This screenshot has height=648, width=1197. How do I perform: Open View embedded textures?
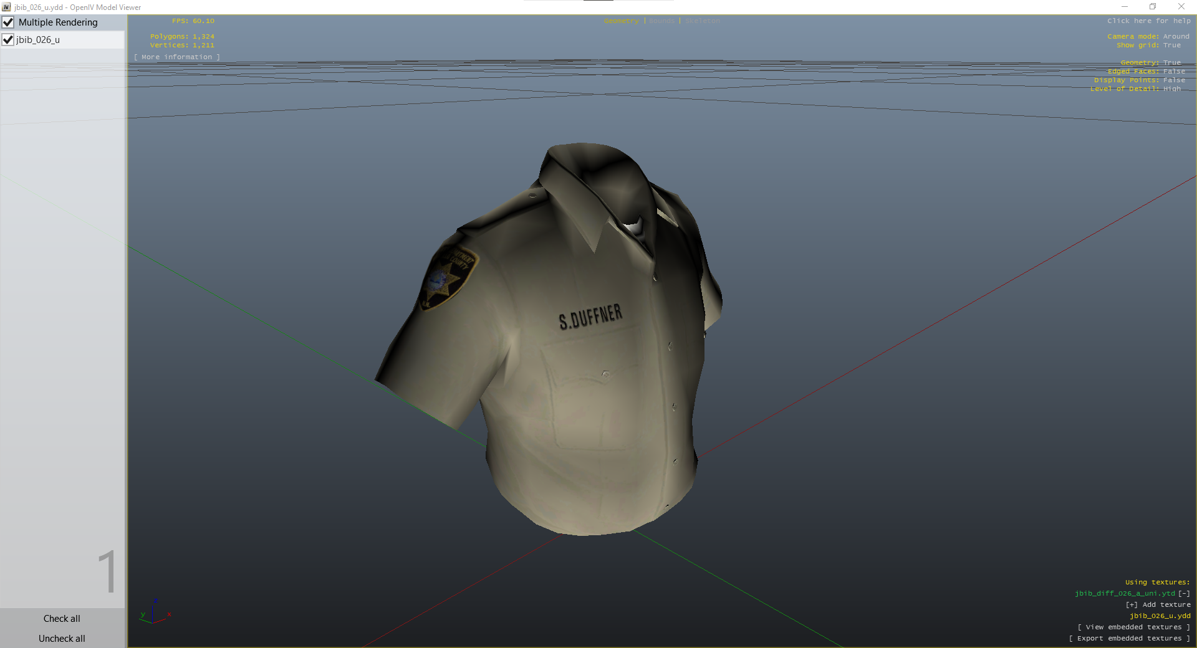coord(1133,627)
